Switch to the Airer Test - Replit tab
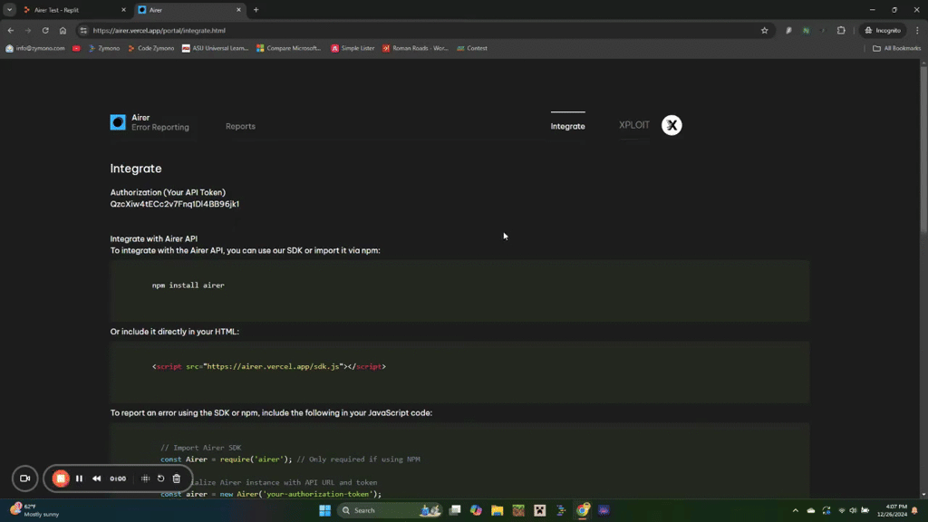Image resolution: width=928 pixels, height=522 pixels. pos(74,10)
